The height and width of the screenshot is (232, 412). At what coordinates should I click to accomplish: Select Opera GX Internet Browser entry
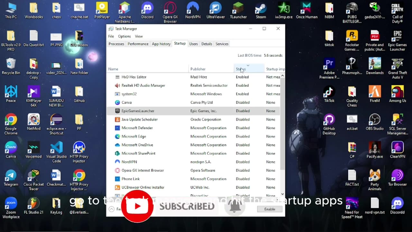[193, 170]
